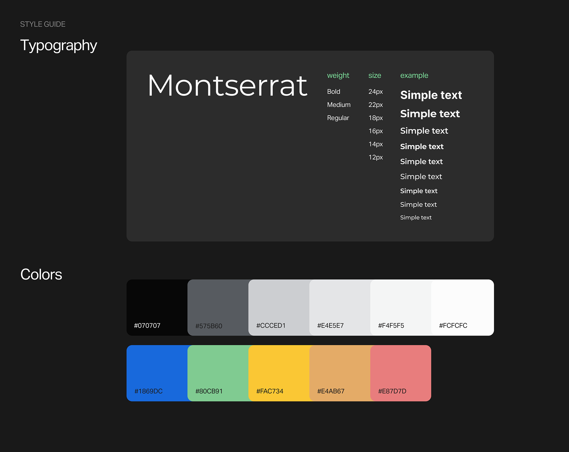569x452 pixels.
Task: Select the green 'weight' column header
Action: click(338, 76)
